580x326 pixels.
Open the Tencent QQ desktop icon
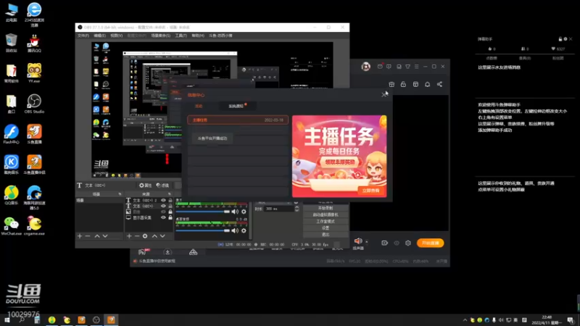[x=34, y=43]
